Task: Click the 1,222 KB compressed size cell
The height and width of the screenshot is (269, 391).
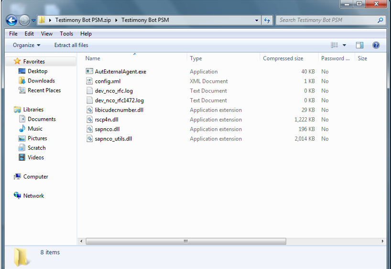Action: tap(304, 120)
